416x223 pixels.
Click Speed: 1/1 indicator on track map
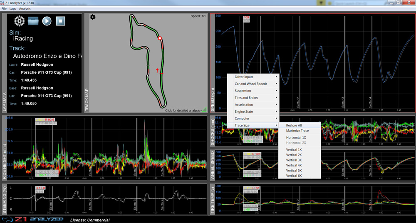click(x=198, y=16)
